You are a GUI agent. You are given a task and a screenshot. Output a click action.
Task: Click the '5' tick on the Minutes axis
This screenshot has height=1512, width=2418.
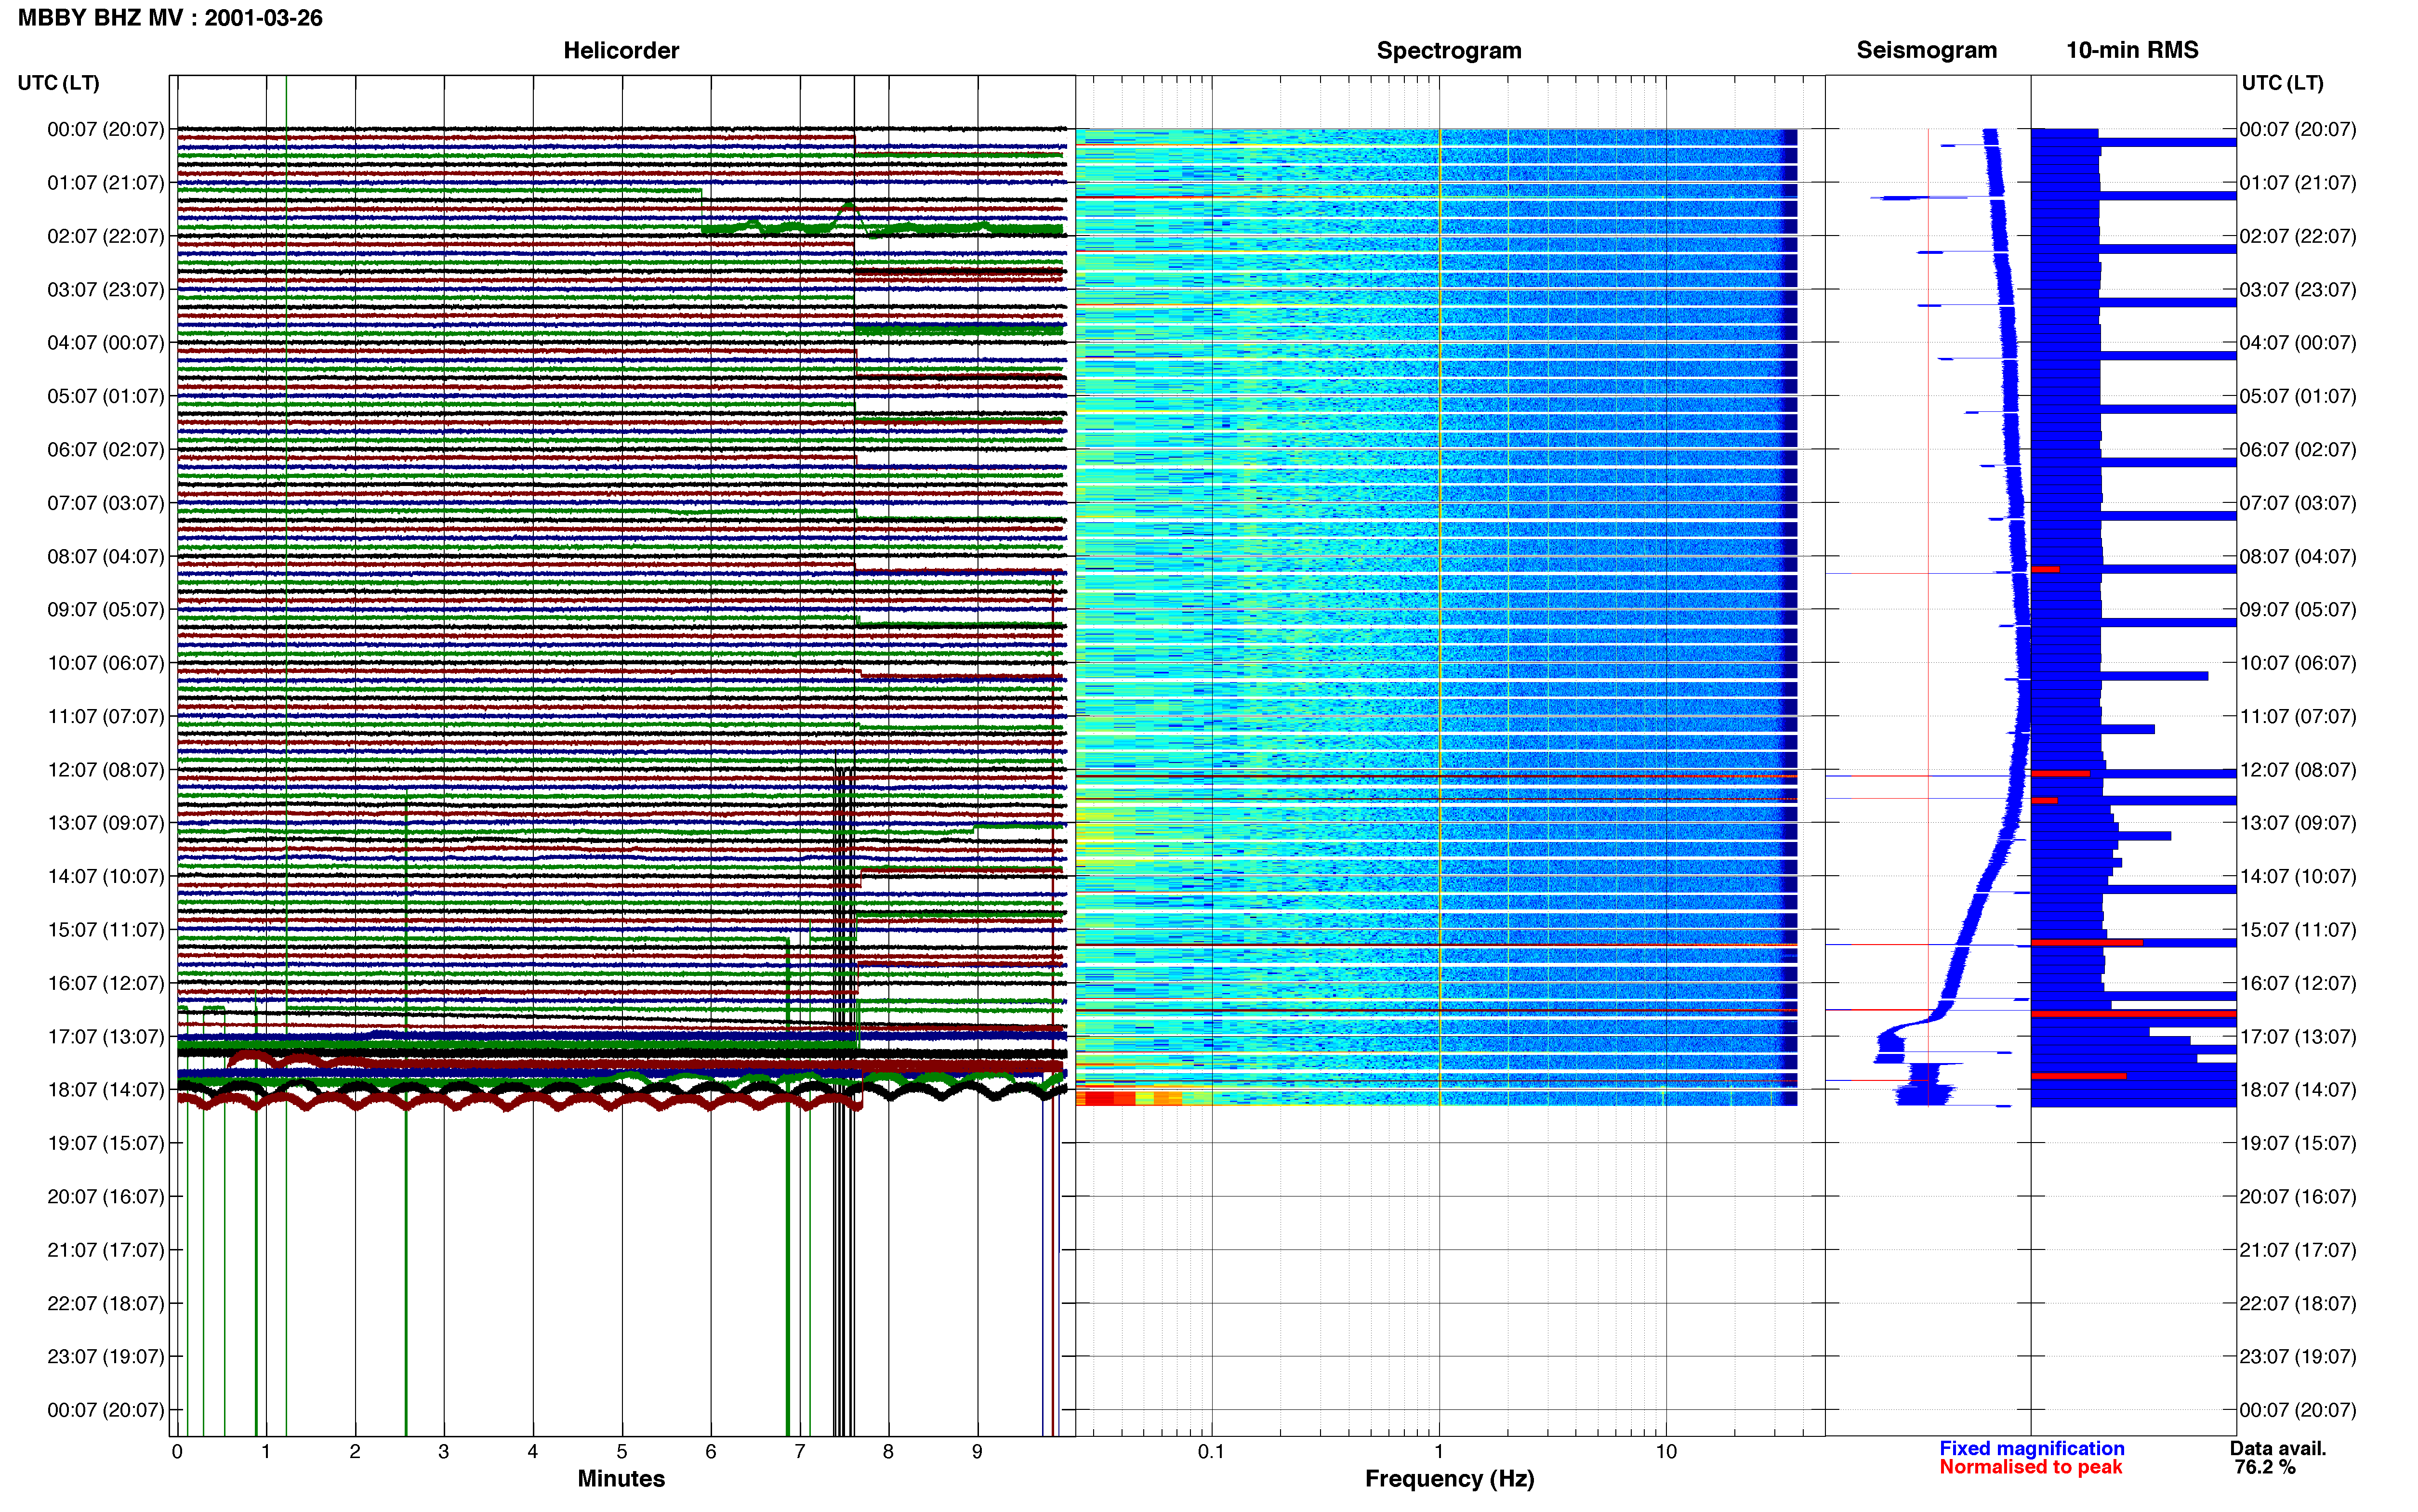[622, 1451]
